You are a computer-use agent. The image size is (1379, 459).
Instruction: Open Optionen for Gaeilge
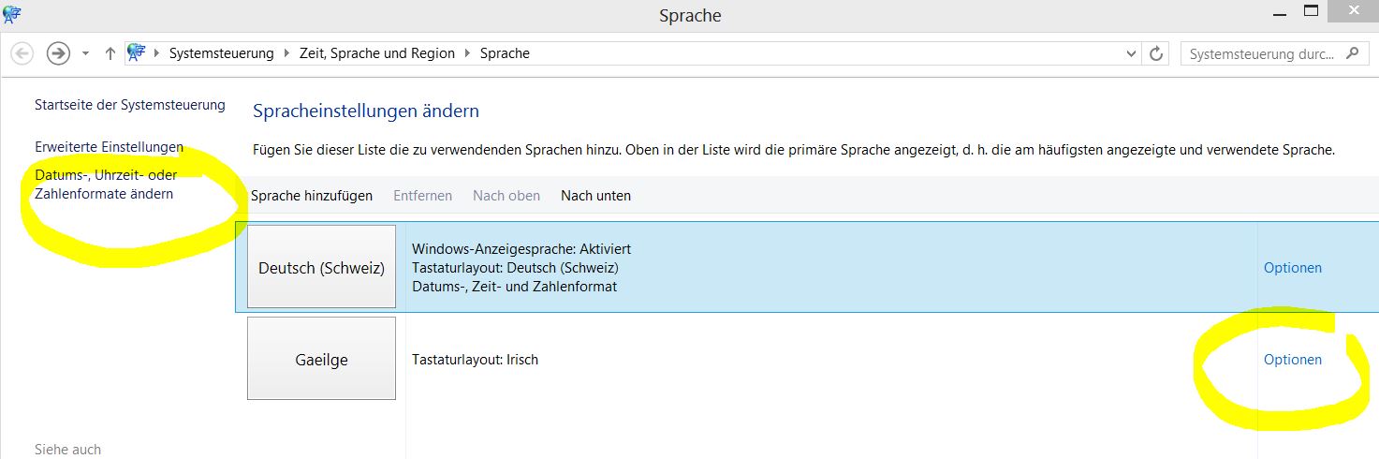pos(1293,360)
